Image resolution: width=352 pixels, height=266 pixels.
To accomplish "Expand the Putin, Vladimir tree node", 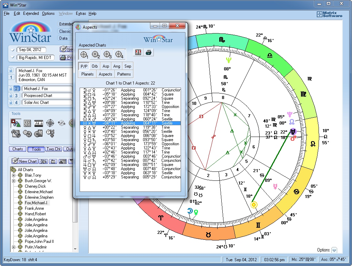I will click(x=13, y=247).
